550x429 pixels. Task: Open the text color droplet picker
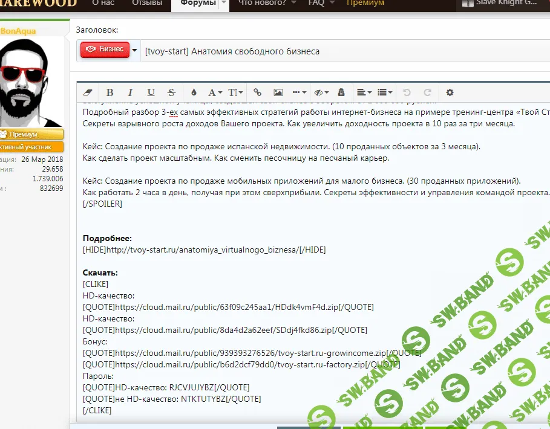pos(194,92)
